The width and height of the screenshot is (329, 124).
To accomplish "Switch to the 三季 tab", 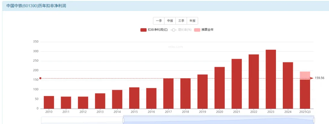I will [x=181, y=21].
